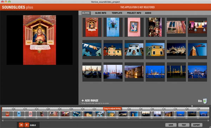Select the red shrine Jesus thumbnail
Viewport: 211px width, 128px height.
coord(92,27)
